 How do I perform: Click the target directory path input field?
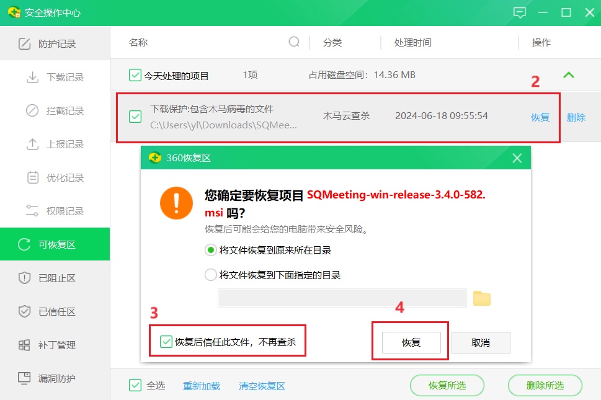coord(342,298)
